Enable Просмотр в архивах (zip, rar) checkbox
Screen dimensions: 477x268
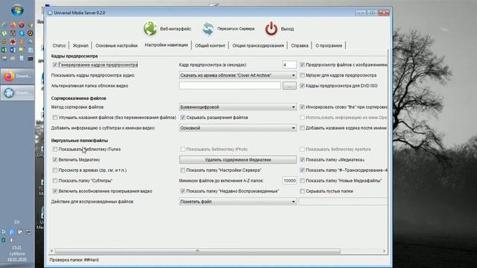(x=55, y=170)
